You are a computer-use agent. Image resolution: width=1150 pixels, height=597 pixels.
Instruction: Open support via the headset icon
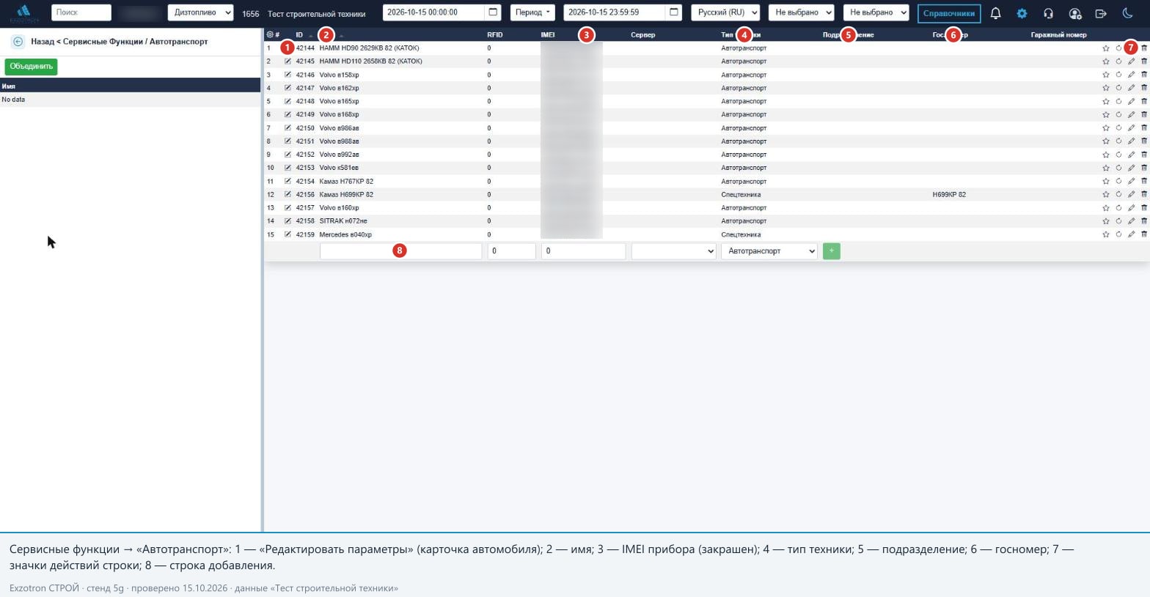click(x=1048, y=13)
